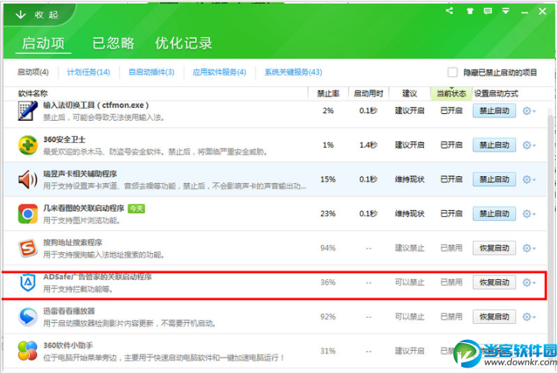558x373 pixels.
Task: Open gear dropdown for 360安全卫士 row
Action: (x=529, y=145)
